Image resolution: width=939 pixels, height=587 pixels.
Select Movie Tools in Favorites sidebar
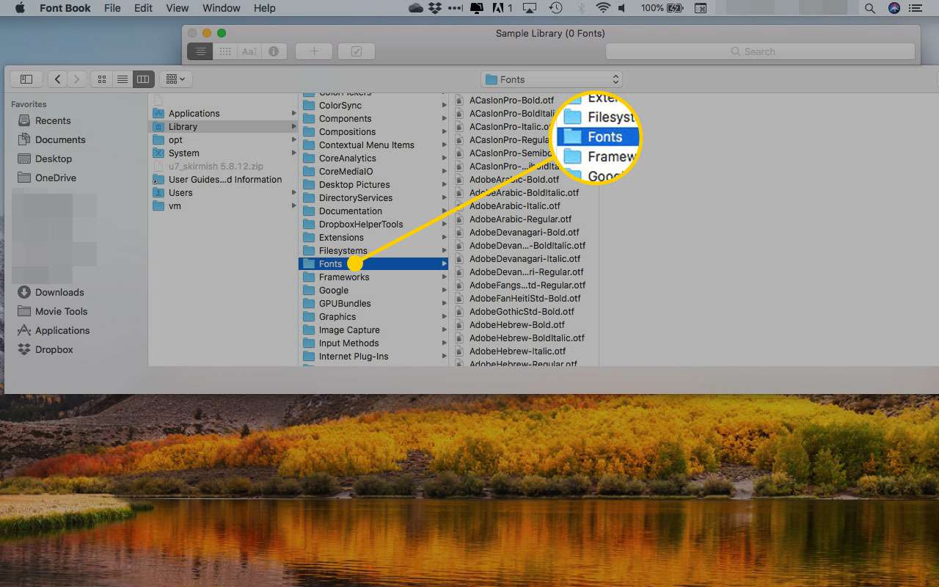[61, 311]
